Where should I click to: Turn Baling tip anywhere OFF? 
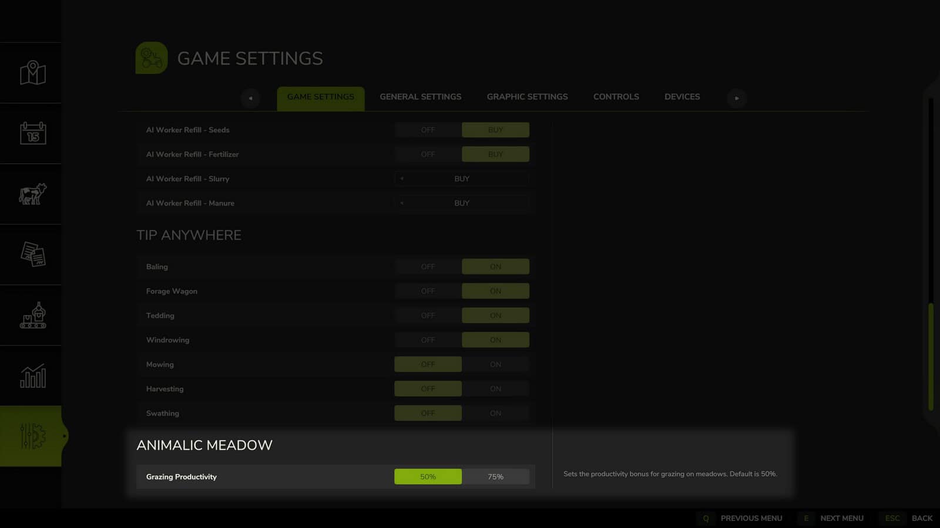click(x=428, y=267)
